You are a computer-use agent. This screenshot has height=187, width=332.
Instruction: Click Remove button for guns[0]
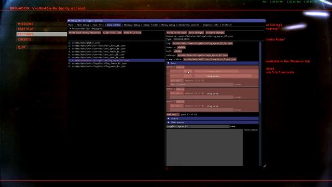point(180,68)
